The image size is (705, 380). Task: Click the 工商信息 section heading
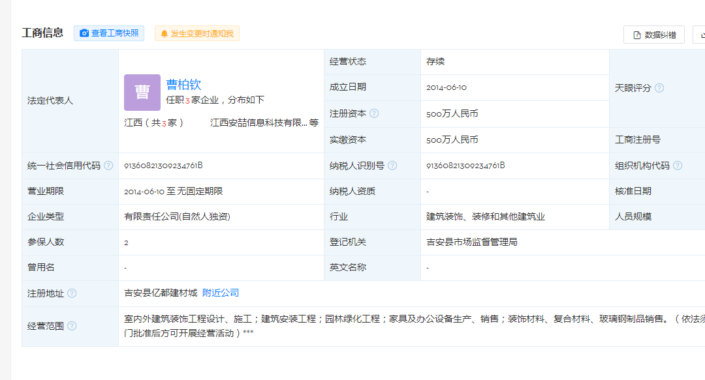42,33
